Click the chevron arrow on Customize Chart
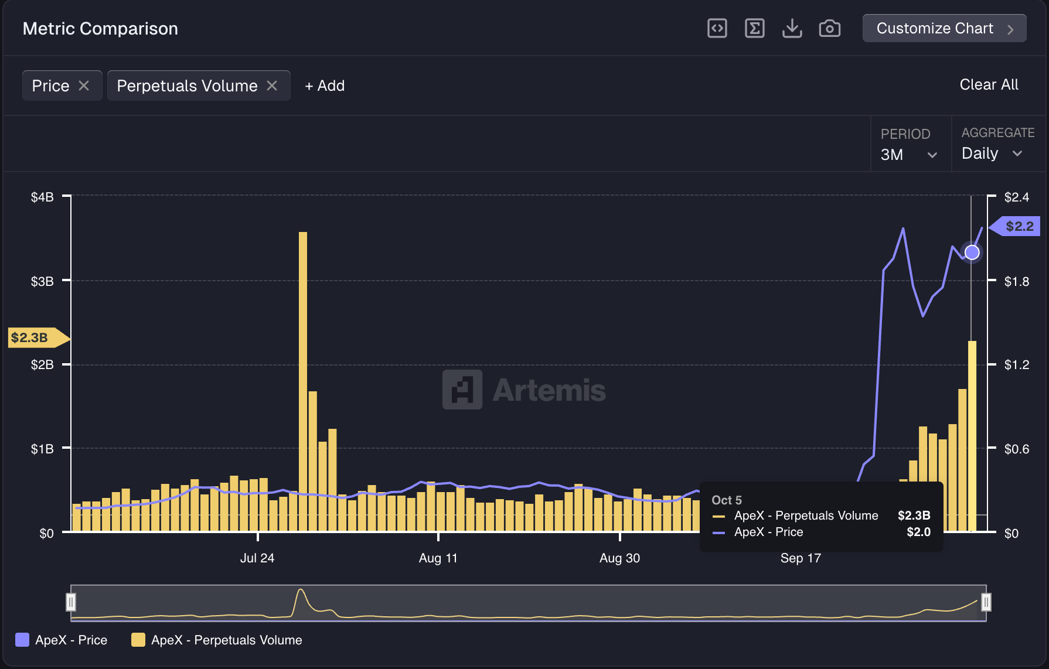 [1010, 29]
